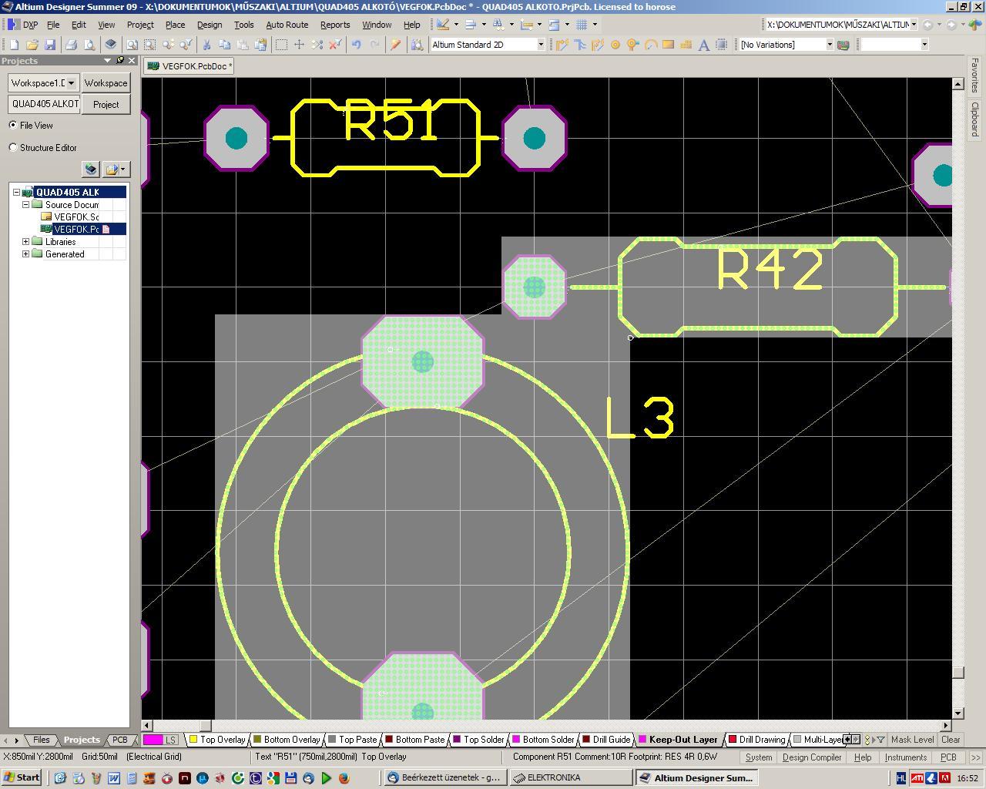Viewport: 986px width, 789px height.
Task: Open the Reports menu
Action: (x=335, y=25)
